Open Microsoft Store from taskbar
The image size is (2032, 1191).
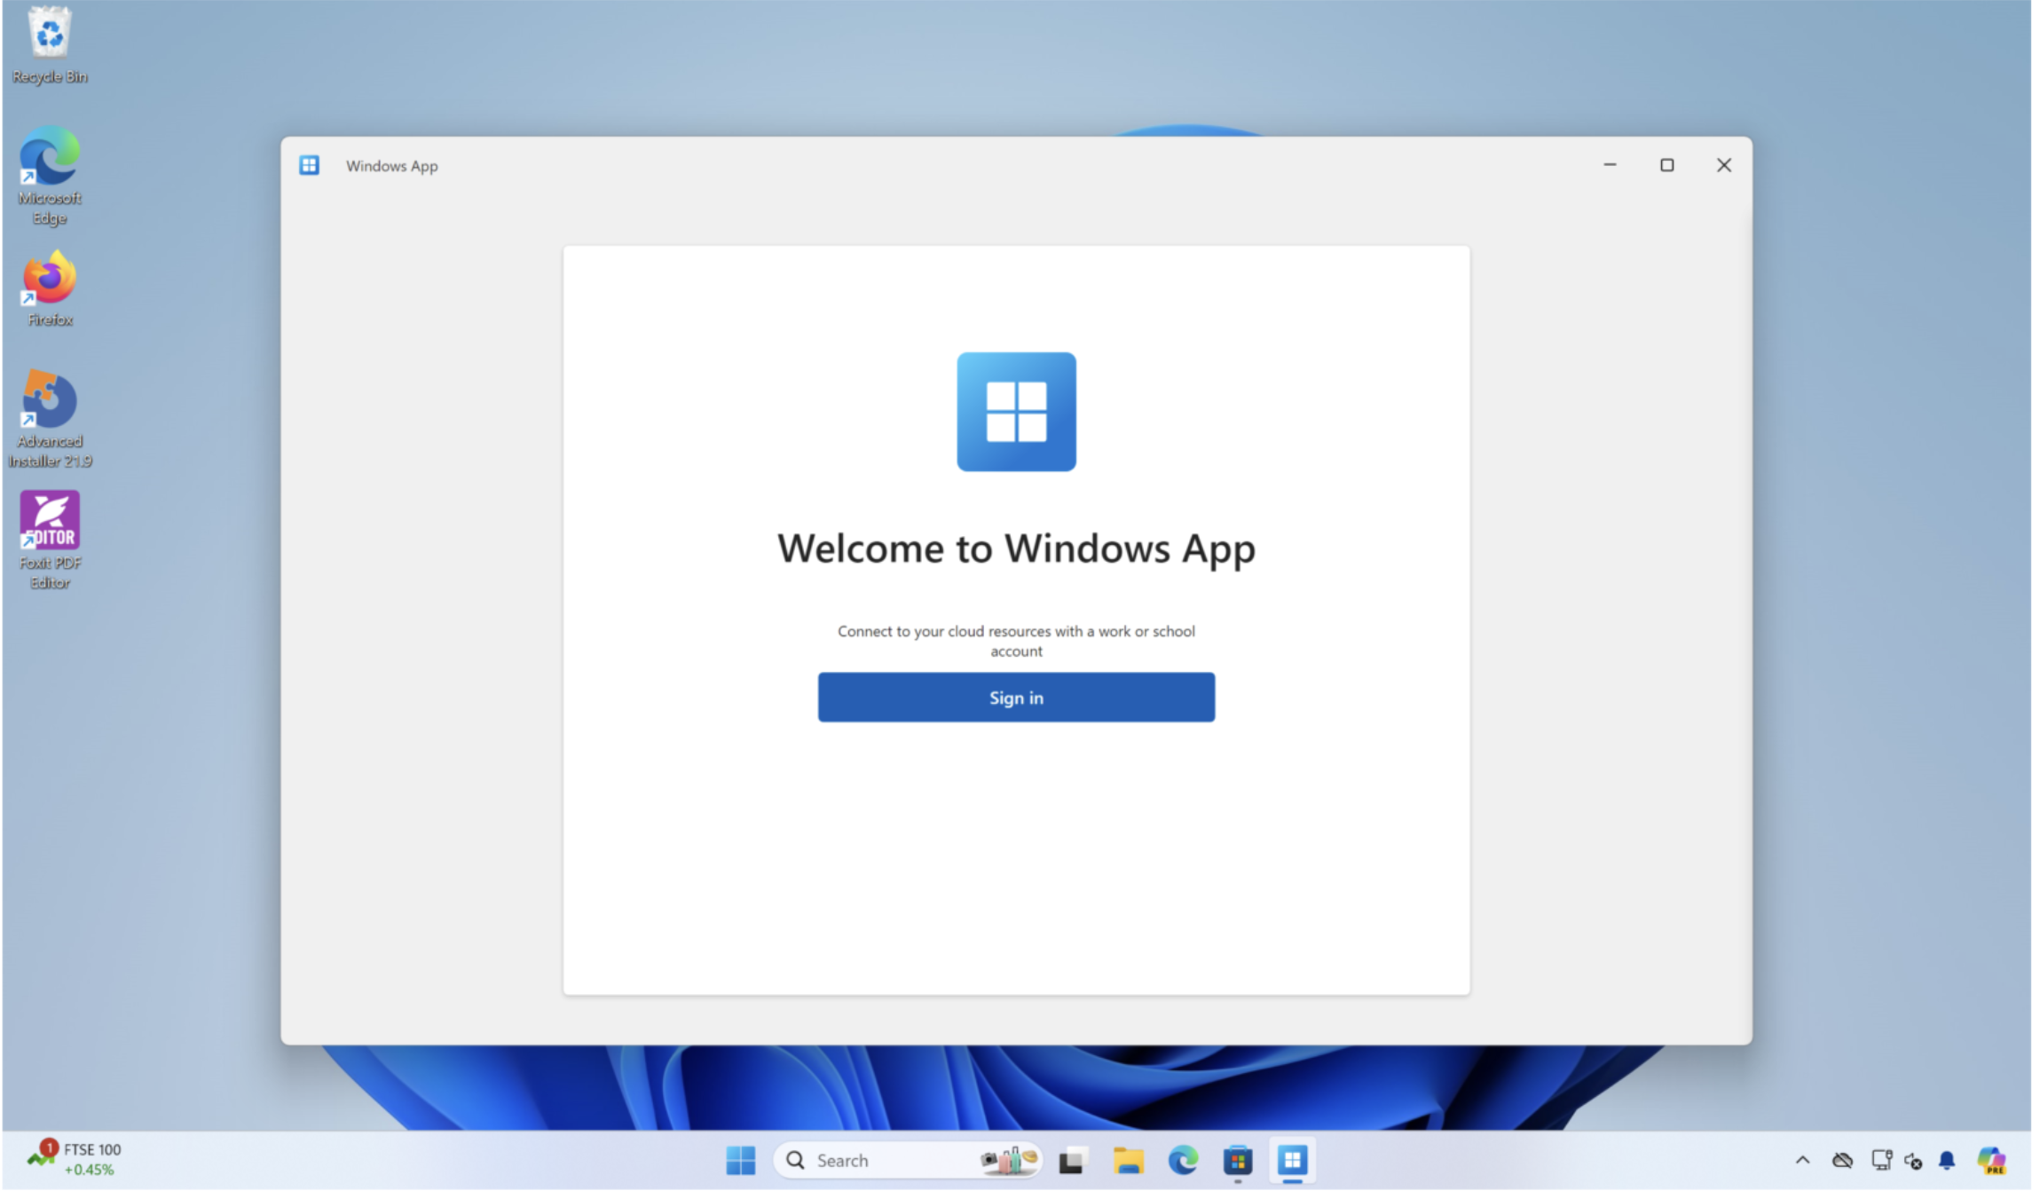click(1237, 1160)
